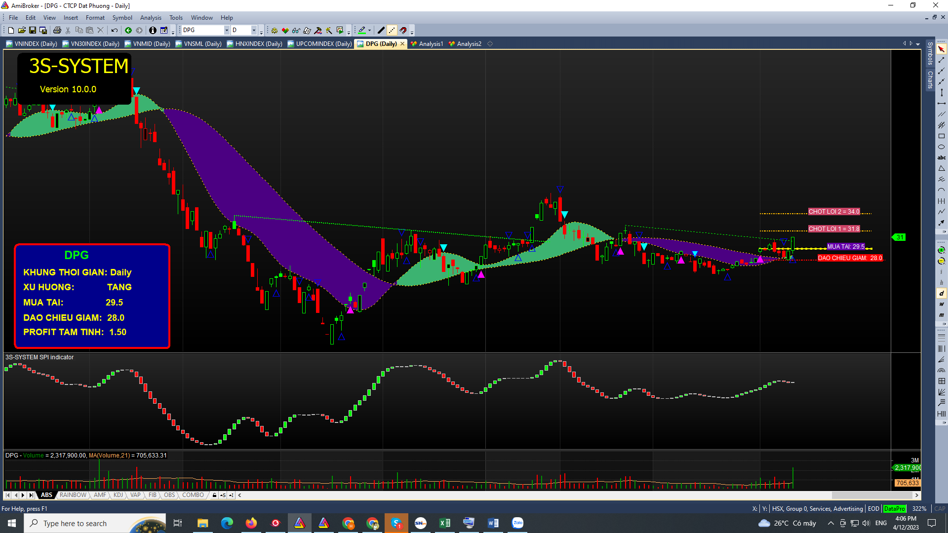Toggle the monthly interval 'm' button

point(941,315)
